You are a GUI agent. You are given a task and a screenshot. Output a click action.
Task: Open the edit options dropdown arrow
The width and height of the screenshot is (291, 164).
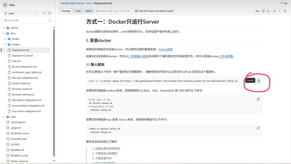[x=279, y=11]
